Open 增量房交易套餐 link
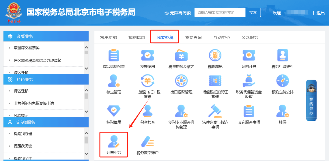The image size is (329, 161). (27, 48)
